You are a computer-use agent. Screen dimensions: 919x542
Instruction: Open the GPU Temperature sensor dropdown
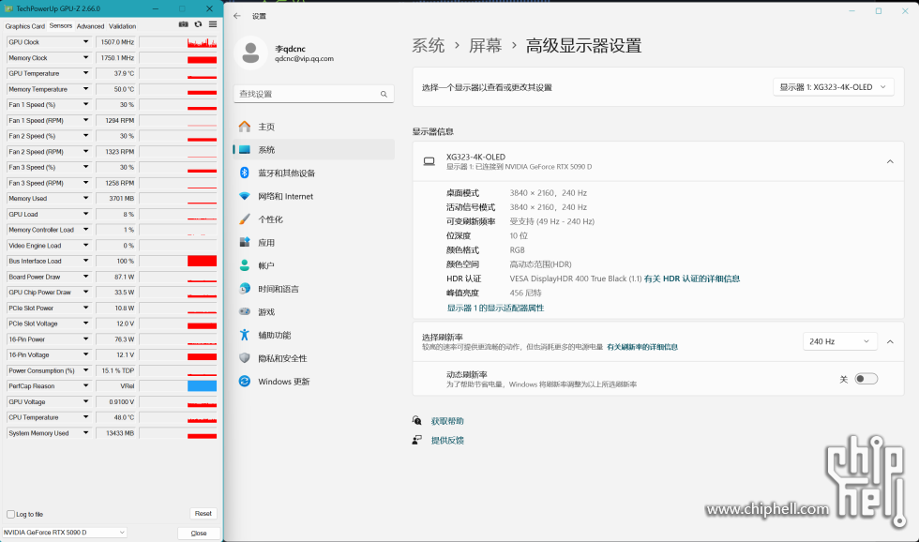pos(85,73)
